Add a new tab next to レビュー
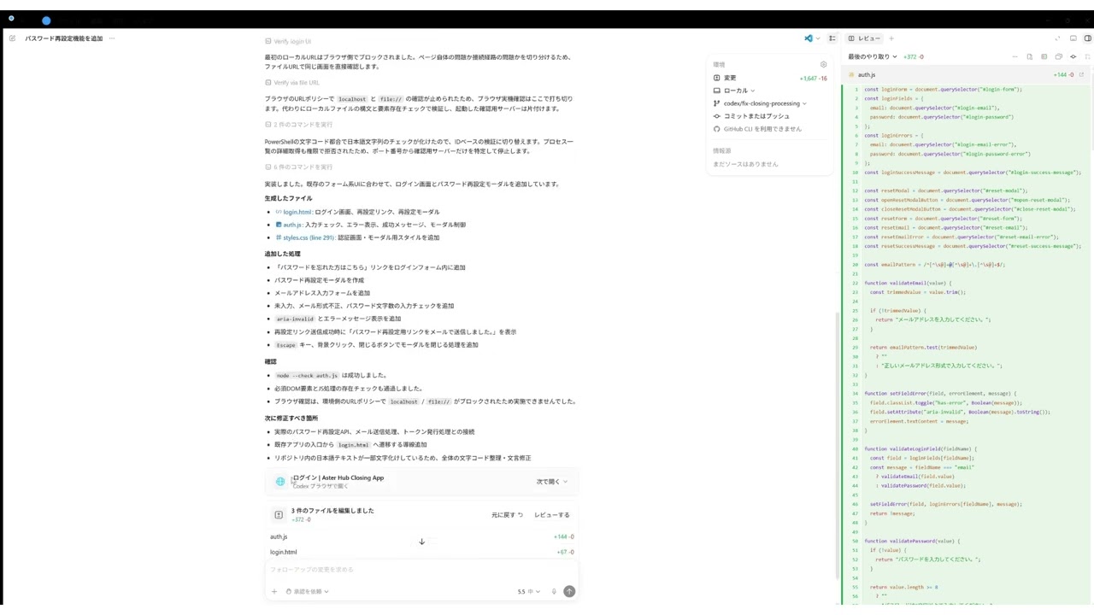The width and height of the screenshot is (1094, 615). click(x=891, y=38)
